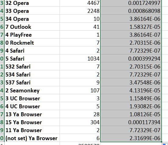The width and height of the screenshot is (168, 145).
Task: Select the value 1.15849E-06
Action: 131,98
